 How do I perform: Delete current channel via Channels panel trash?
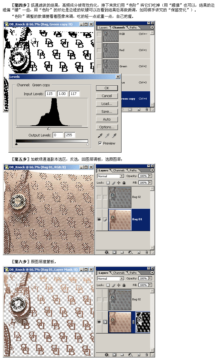point(146,110)
